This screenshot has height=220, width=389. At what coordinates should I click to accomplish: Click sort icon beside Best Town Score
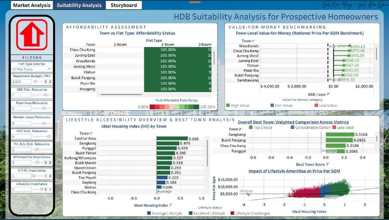click(x=328, y=164)
